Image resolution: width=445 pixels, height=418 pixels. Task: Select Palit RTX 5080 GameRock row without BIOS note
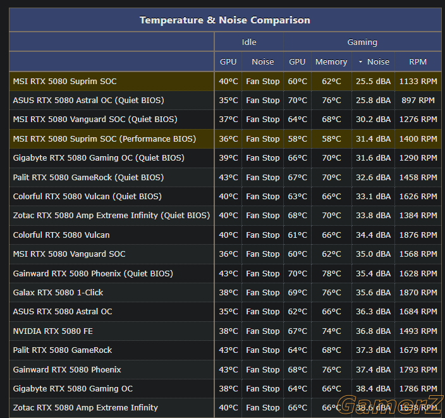click(x=63, y=350)
